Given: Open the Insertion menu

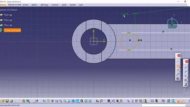Looking at the screenshot, I should tap(55, 5).
